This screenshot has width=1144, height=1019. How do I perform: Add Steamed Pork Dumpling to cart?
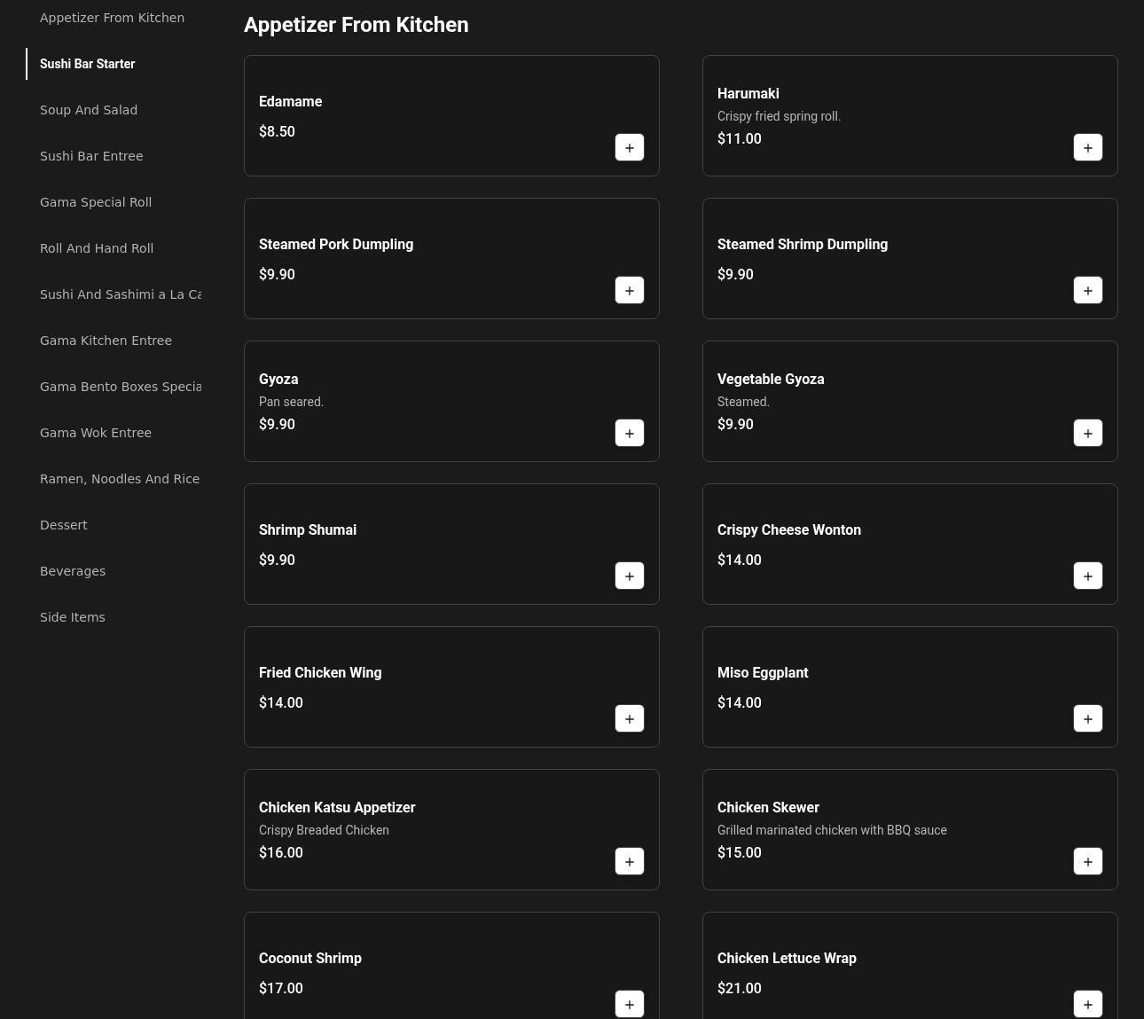[629, 291]
